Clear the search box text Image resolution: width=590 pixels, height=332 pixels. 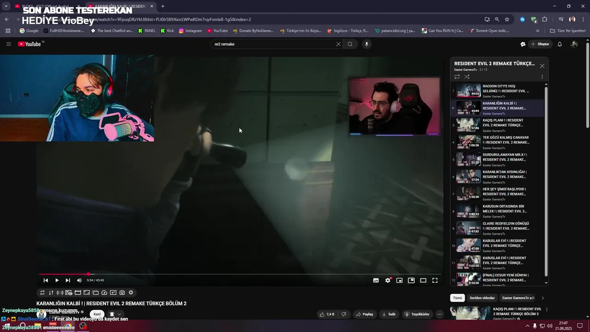pyautogui.click(x=338, y=44)
